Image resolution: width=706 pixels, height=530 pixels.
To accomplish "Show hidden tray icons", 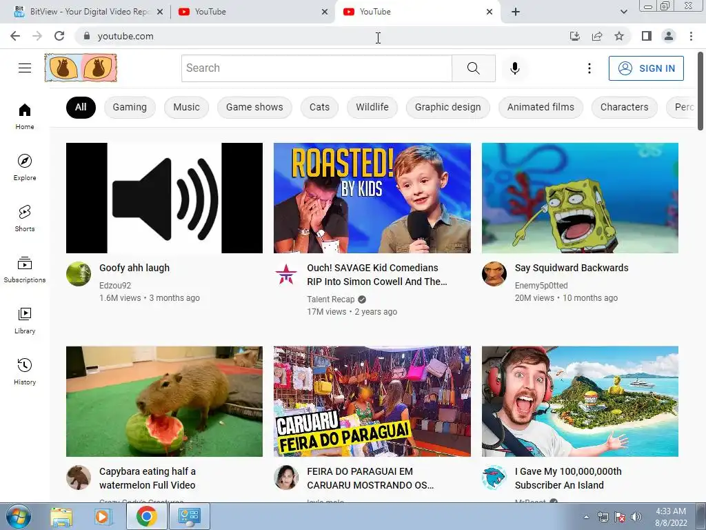I will click(586, 517).
